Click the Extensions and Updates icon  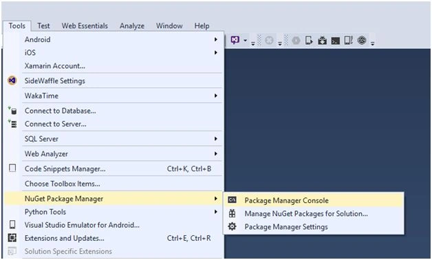12,238
